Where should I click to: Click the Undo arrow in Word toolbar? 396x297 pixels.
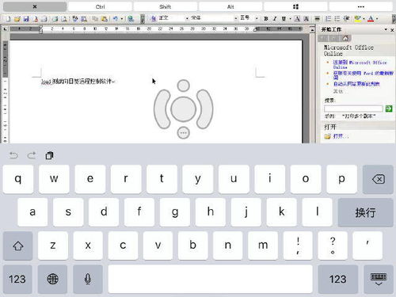[115, 19]
